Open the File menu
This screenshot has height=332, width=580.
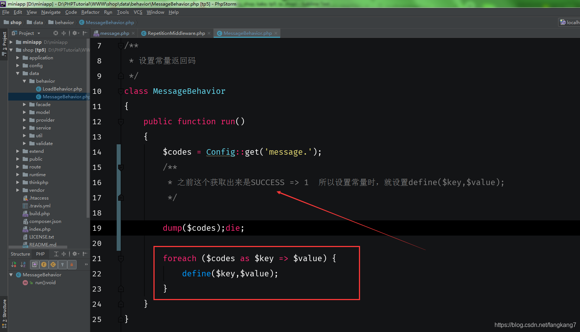pos(6,12)
